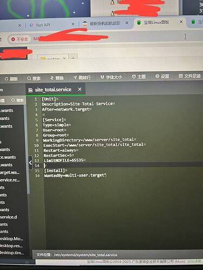The image size is (203, 270).
Task: Click the face favicon on 最新扬帆起航 tab
Action: pos(85,24)
